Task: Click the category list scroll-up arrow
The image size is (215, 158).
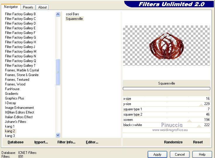Action: (x=58, y=14)
